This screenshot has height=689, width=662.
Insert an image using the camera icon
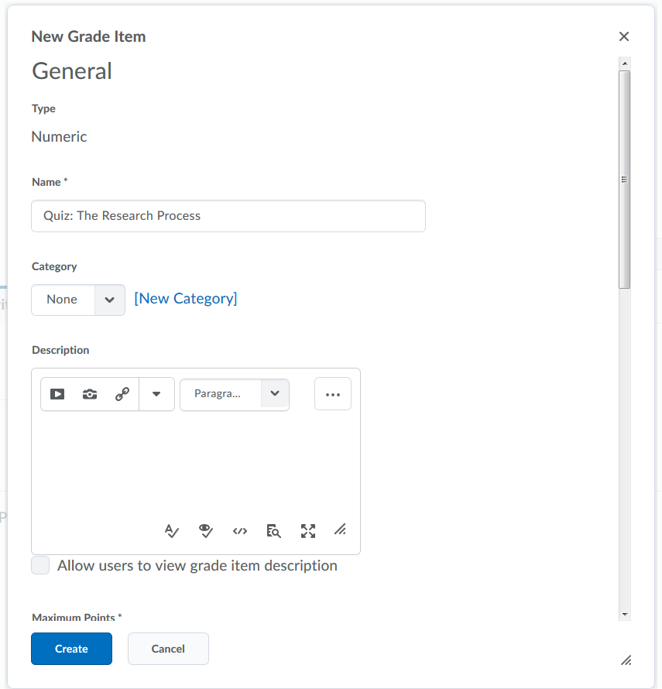coord(89,394)
